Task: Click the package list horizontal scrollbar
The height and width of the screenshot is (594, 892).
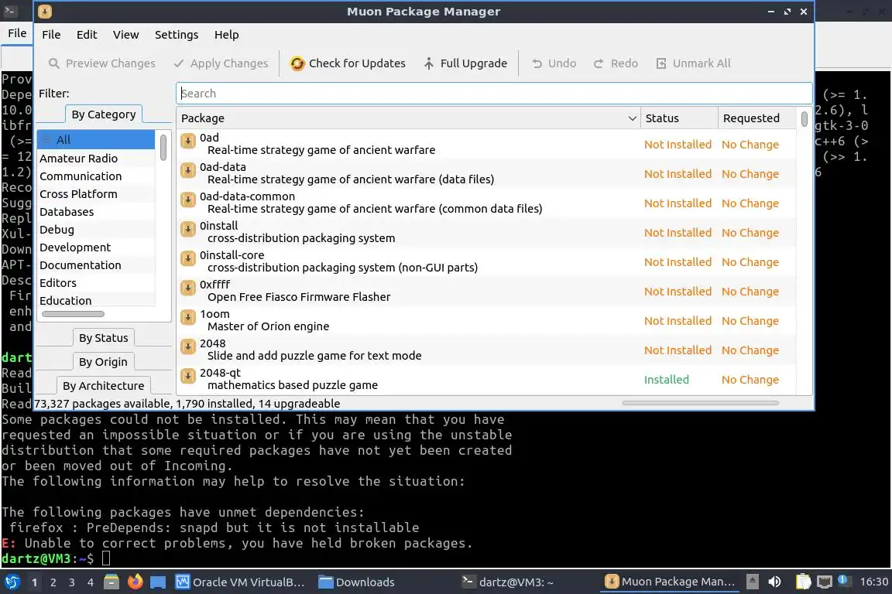Action: 700,403
